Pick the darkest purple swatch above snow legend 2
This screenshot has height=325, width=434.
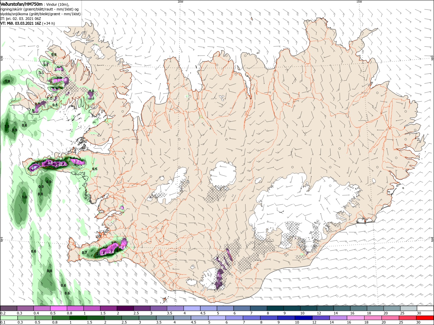click(x=125, y=308)
